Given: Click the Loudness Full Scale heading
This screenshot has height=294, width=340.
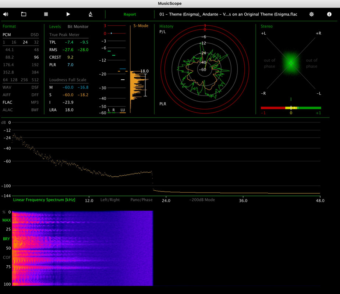Looking at the screenshot, I should [x=68, y=80].
